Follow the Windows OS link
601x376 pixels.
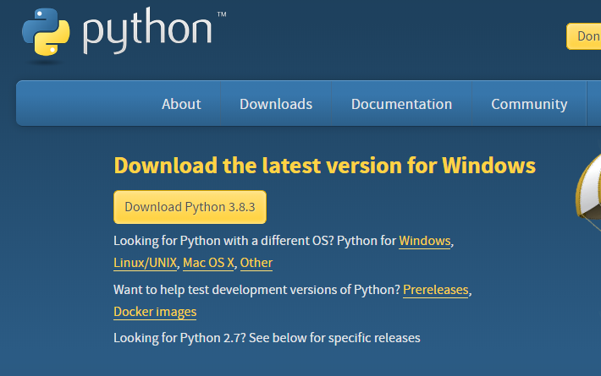point(425,241)
